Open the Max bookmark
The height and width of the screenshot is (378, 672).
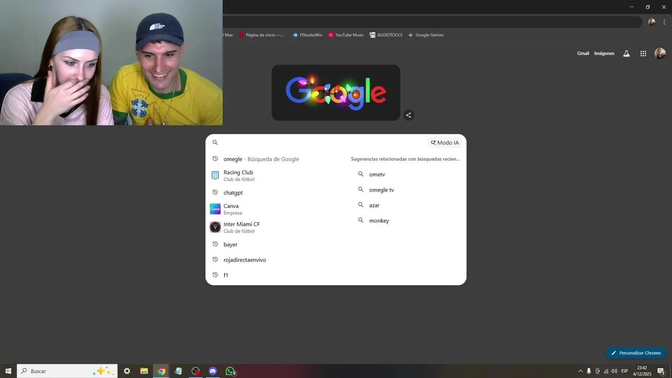click(227, 35)
